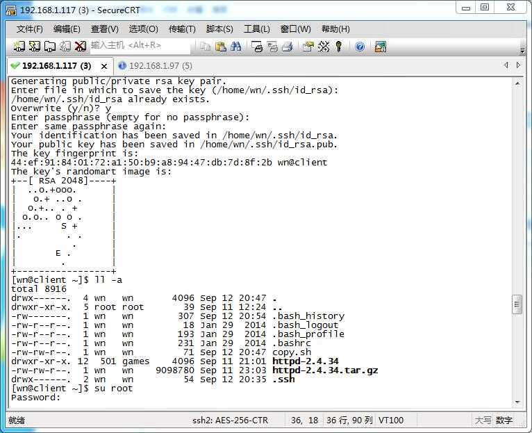The width and height of the screenshot is (532, 433).
Task: Click the file size 9098780 value
Action: tap(175, 370)
